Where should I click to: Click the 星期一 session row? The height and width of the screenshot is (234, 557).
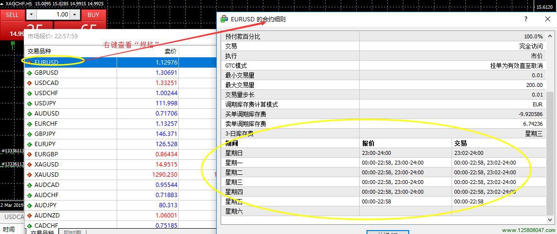383,163
